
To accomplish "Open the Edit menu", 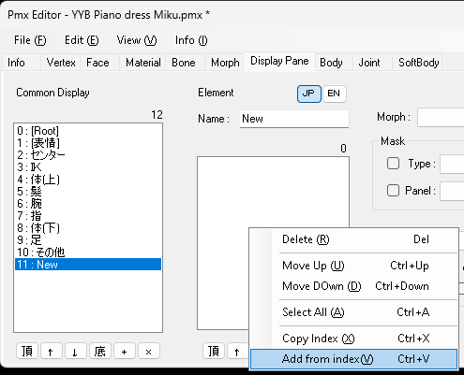I will pyautogui.click(x=82, y=40).
